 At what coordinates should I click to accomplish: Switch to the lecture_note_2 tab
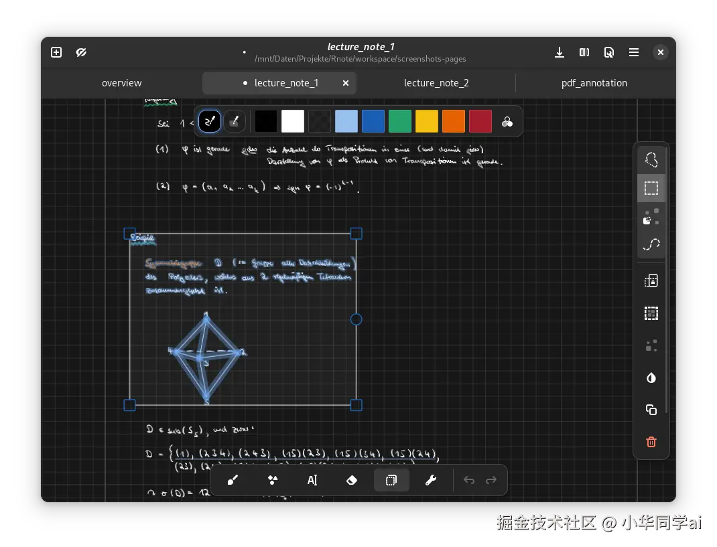(436, 83)
